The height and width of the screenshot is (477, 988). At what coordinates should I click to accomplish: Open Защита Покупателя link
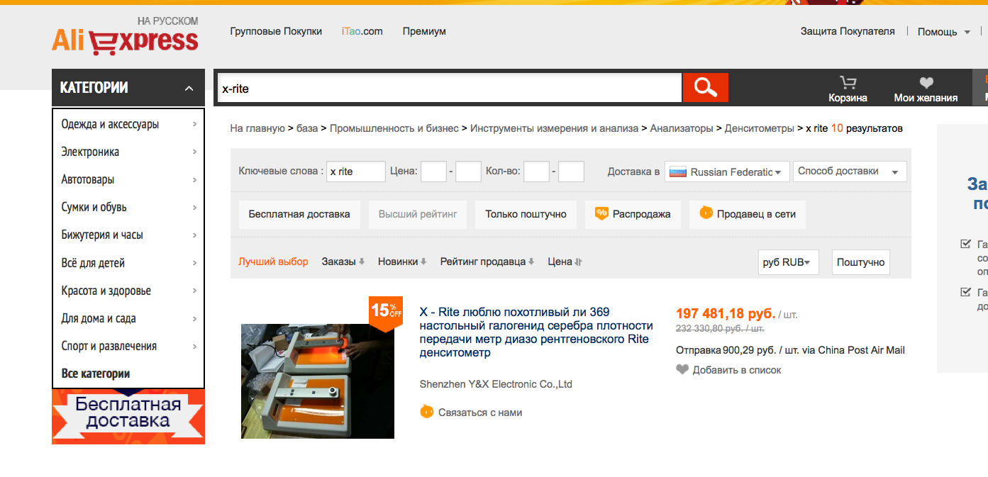[x=848, y=31]
